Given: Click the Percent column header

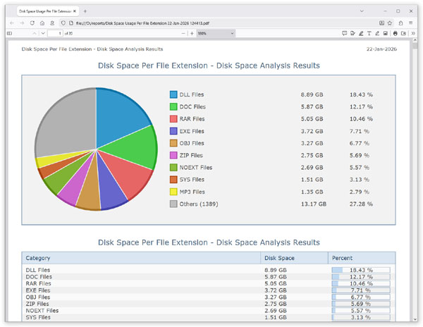Looking at the screenshot, I should coord(362,258).
